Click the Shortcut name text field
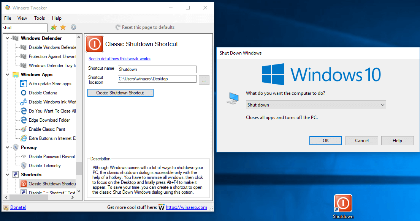The height and width of the screenshot is (221, 420). 157,69
